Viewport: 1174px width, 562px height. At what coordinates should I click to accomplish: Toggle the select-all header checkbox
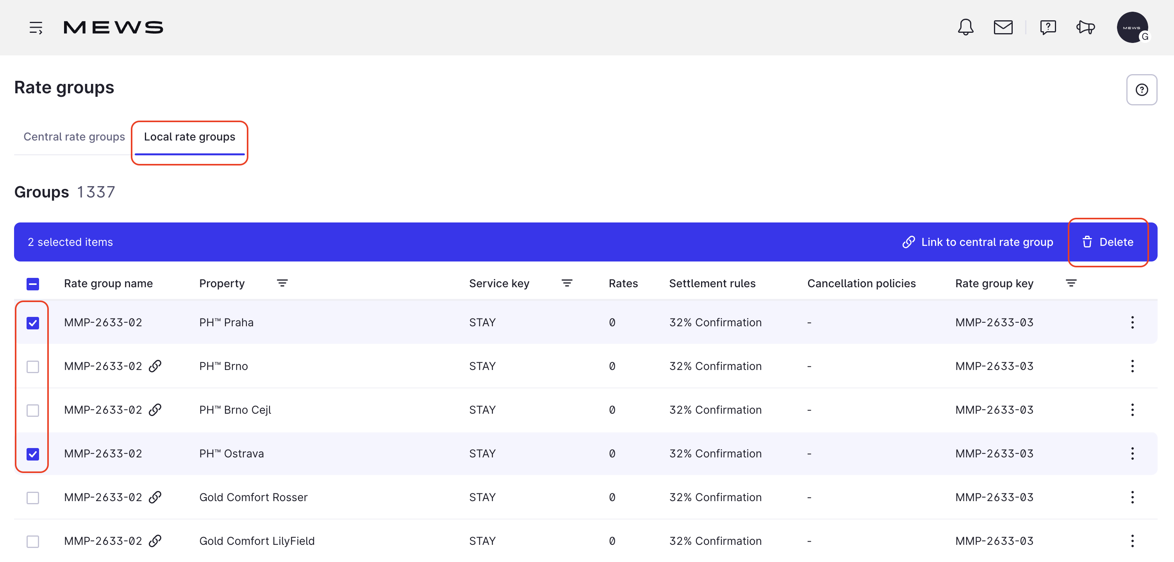click(33, 284)
